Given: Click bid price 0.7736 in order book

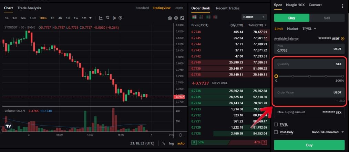Looking at the screenshot, I should coord(196,91).
